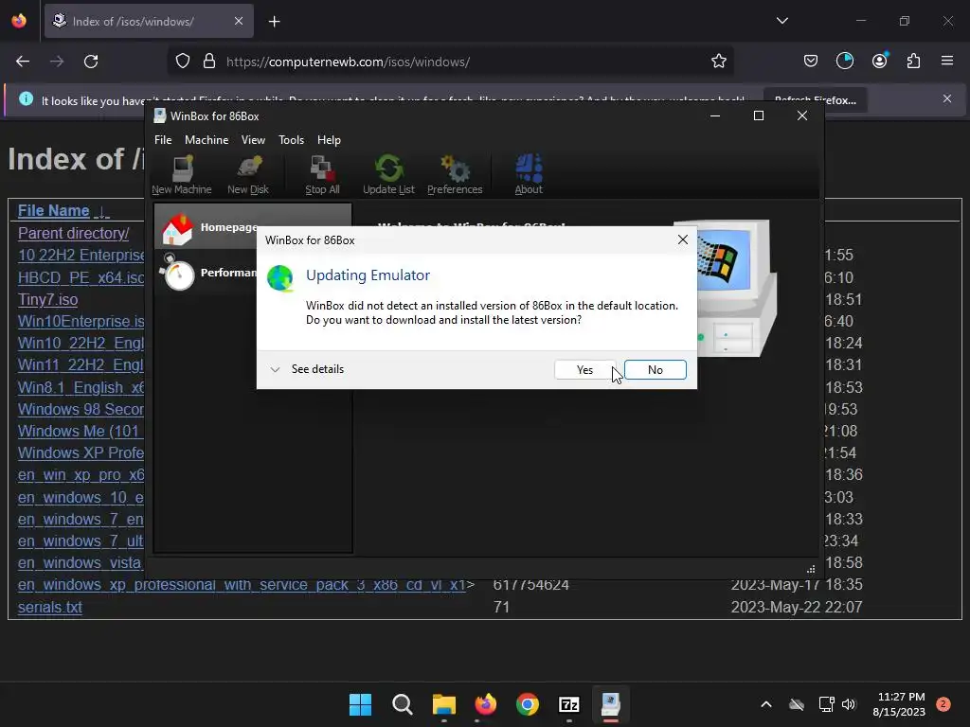Click the resize grip in WinBox status bar
970x727 pixels.
811,569
